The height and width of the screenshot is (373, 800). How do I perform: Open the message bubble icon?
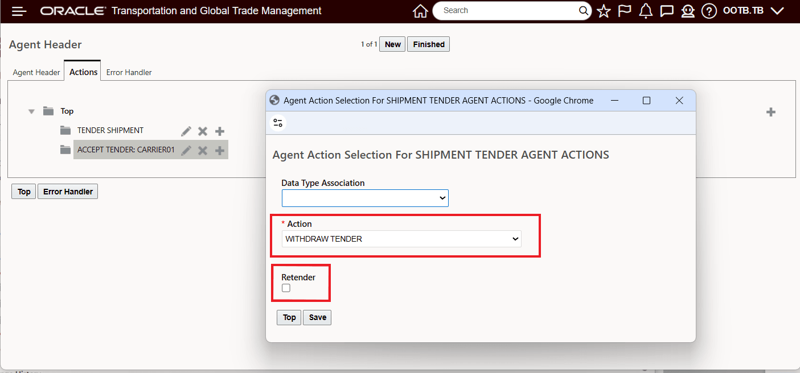click(667, 11)
